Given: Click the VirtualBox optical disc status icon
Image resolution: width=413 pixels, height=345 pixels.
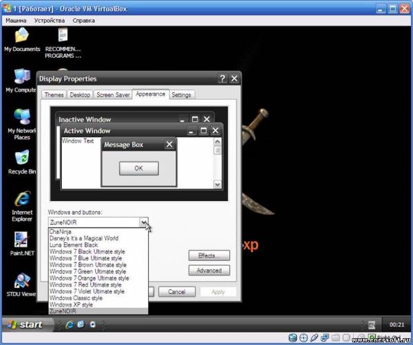Looking at the screenshot, I should (304, 337).
